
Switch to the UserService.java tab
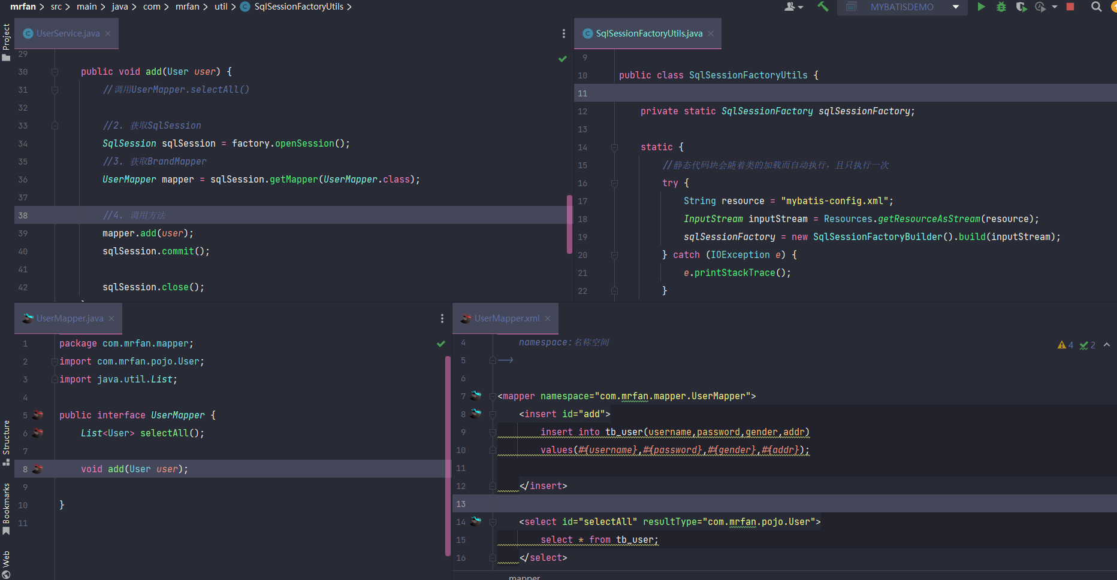(67, 34)
